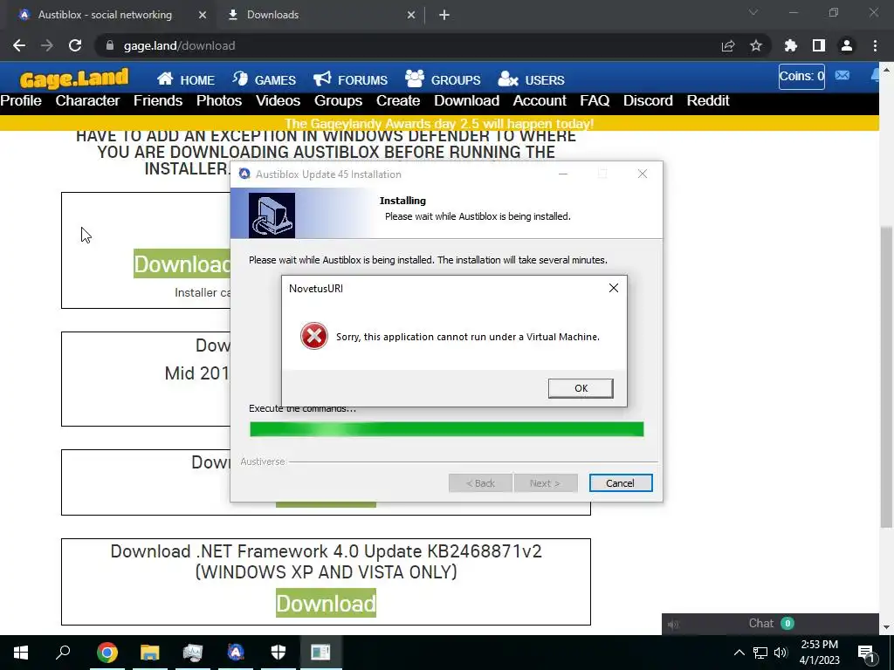Image resolution: width=894 pixels, height=670 pixels.
Task: Open the Chrome three-dot menu
Action: tap(875, 45)
